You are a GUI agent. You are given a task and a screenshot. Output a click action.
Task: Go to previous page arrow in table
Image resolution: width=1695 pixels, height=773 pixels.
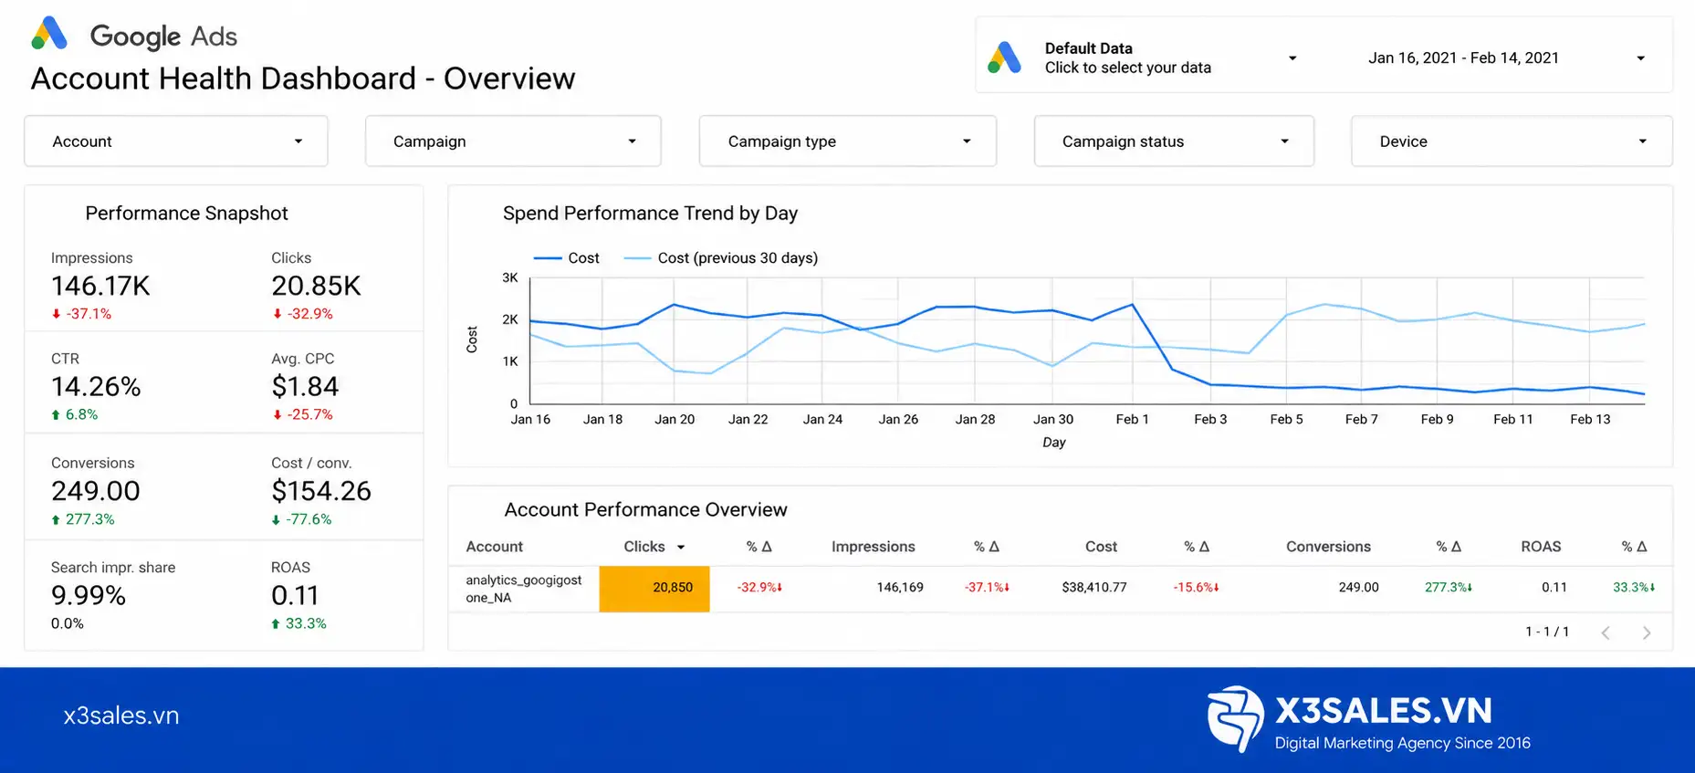1606,632
